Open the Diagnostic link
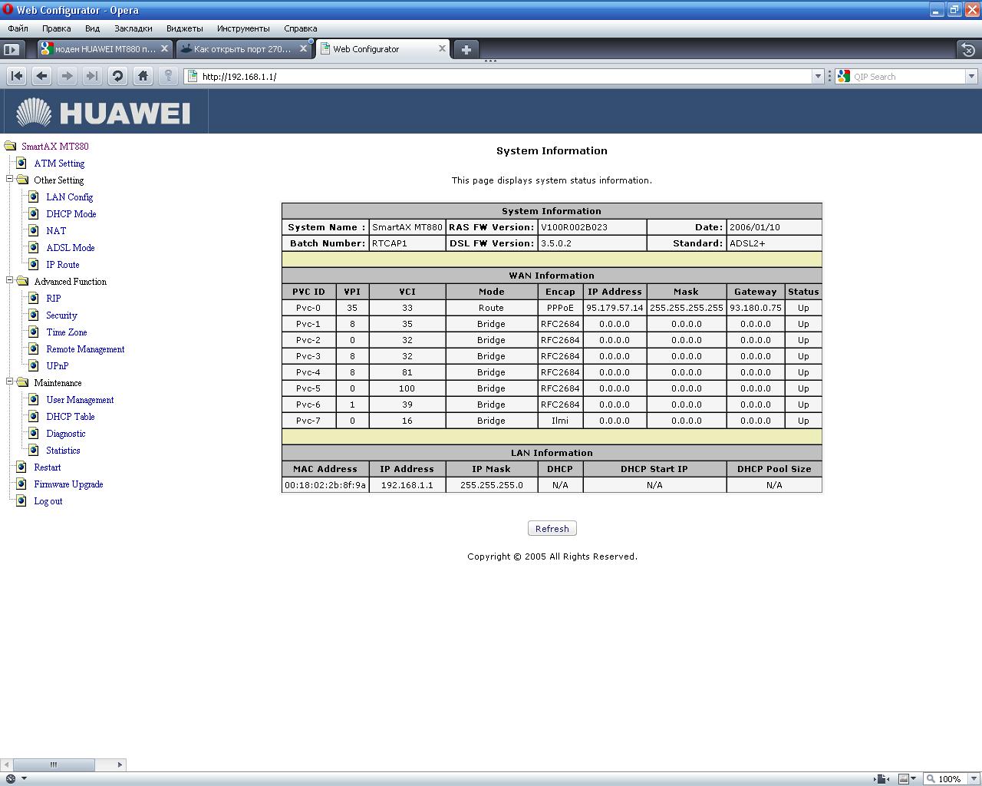 point(66,433)
